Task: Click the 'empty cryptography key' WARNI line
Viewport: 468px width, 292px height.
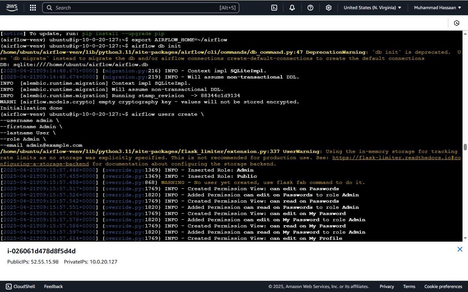Action: 150,102
